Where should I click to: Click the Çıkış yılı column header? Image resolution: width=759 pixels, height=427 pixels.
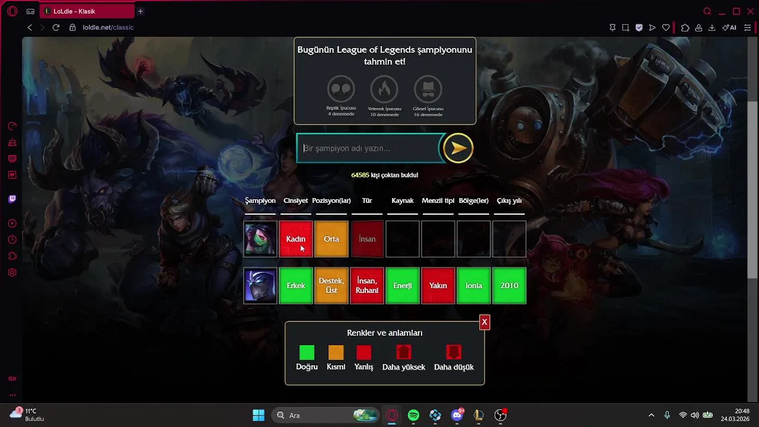[x=509, y=200]
